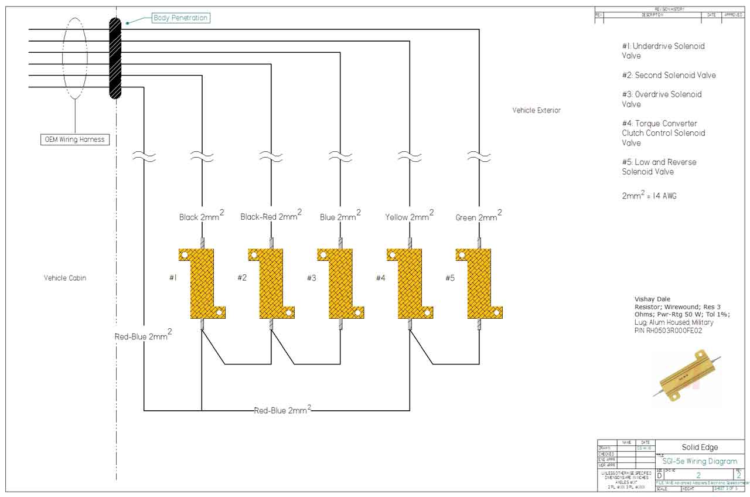This screenshot has width=750, height=497.
Task: Select the Vehicle Exterior text
Action: (x=536, y=110)
